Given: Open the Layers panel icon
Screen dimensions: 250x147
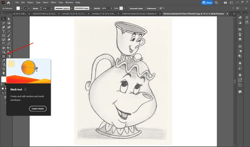Looking at the screenshot, I should tap(240, 75).
